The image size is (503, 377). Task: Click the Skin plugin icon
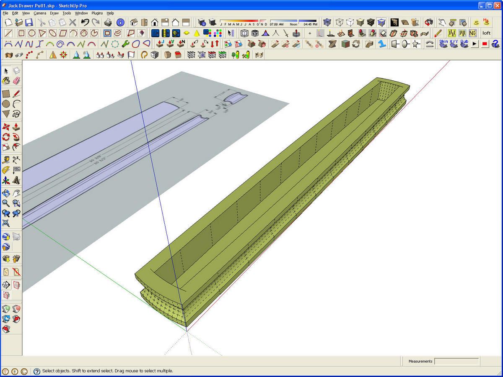tap(443, 44)
